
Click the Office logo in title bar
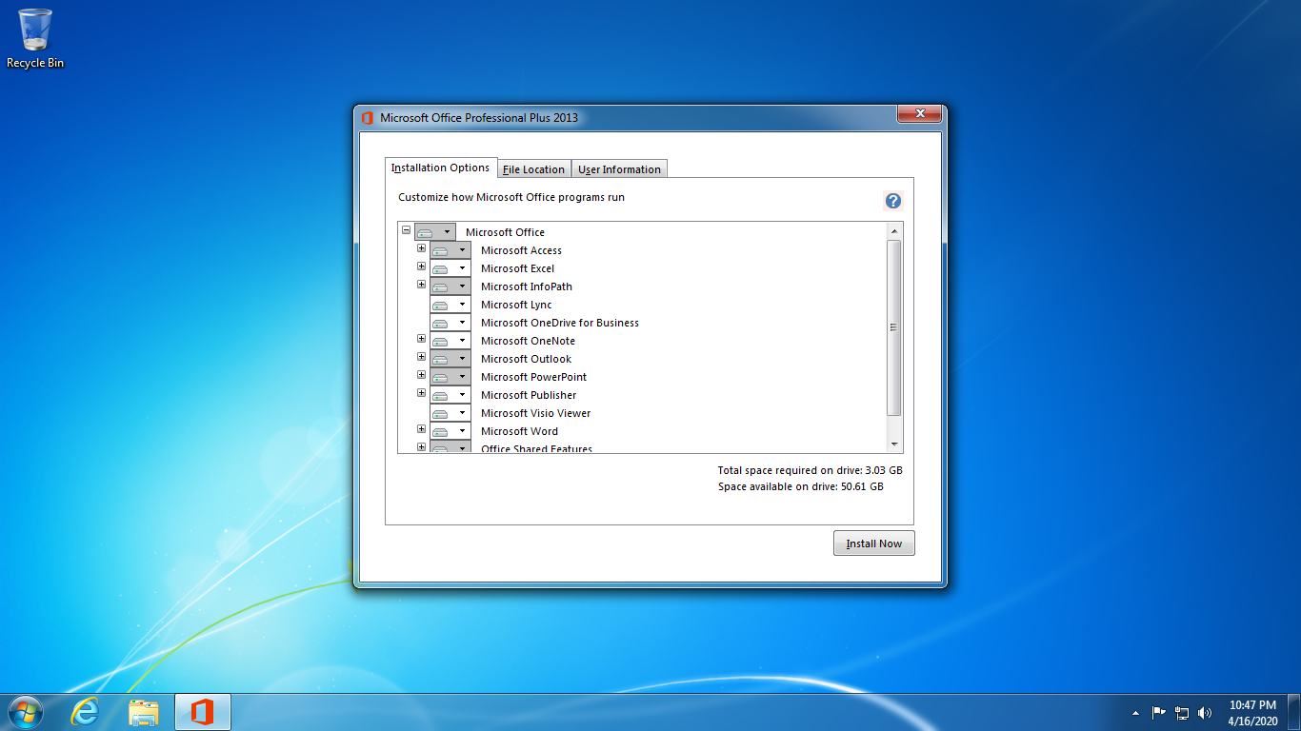(x=367, y=118)
